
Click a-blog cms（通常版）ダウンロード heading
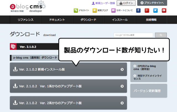tap(35, 58)
